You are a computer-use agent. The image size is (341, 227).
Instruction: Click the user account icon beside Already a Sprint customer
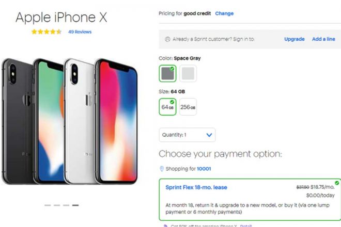(x=167, y=39)
